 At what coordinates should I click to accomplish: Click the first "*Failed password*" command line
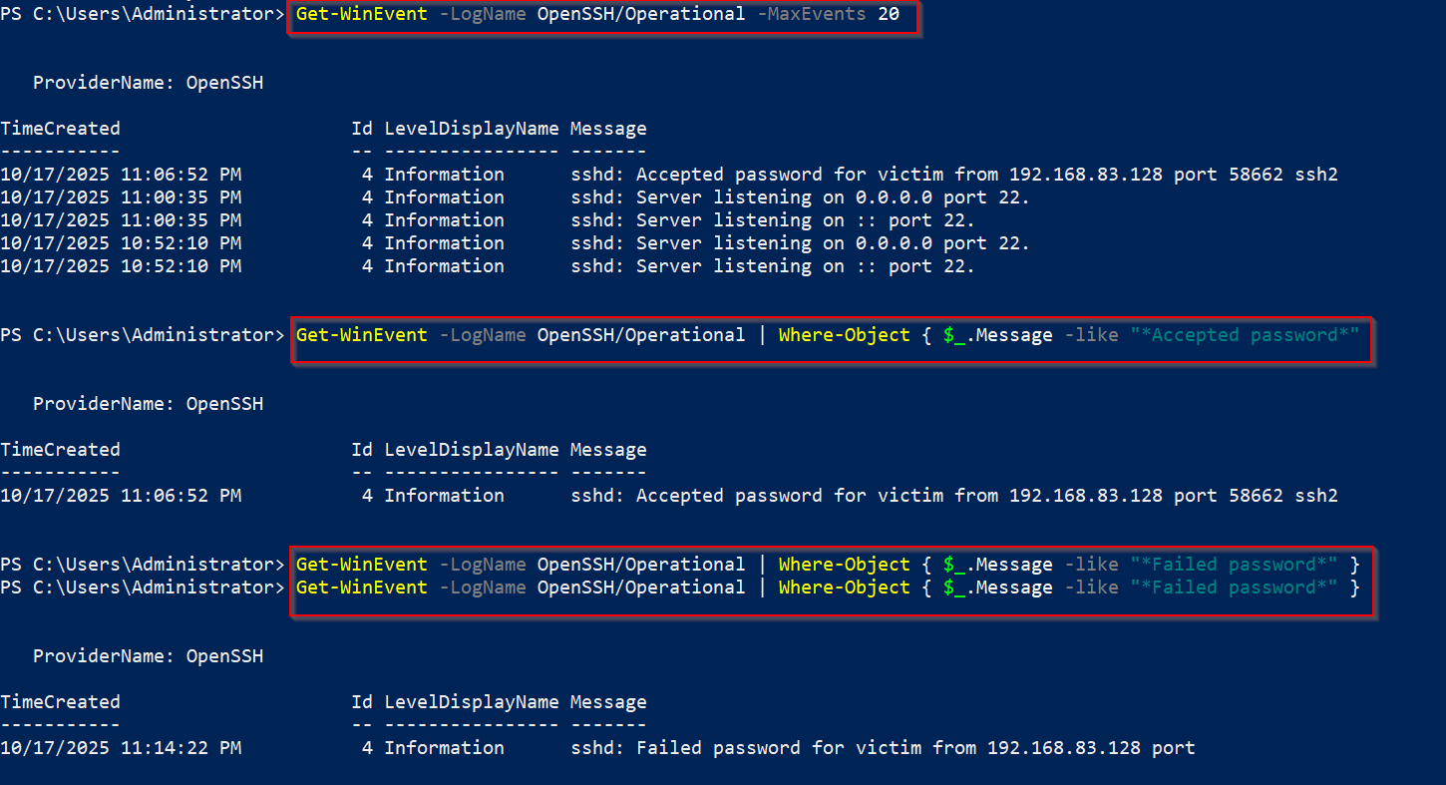(828, 565)
